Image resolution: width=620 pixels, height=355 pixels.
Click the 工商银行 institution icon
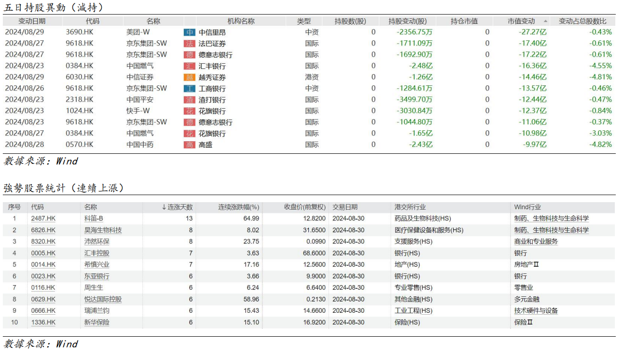(x=189, y=89)
